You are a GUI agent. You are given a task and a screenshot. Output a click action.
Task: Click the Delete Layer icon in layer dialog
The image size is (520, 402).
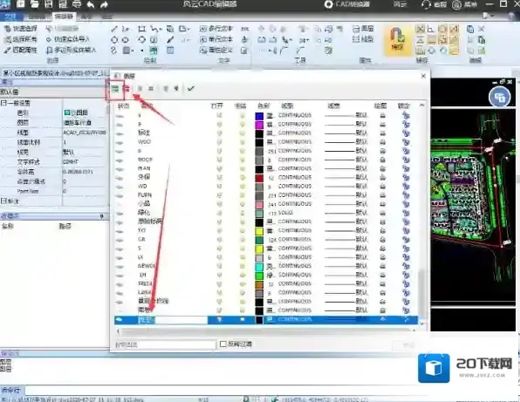[x=126, y=88]
